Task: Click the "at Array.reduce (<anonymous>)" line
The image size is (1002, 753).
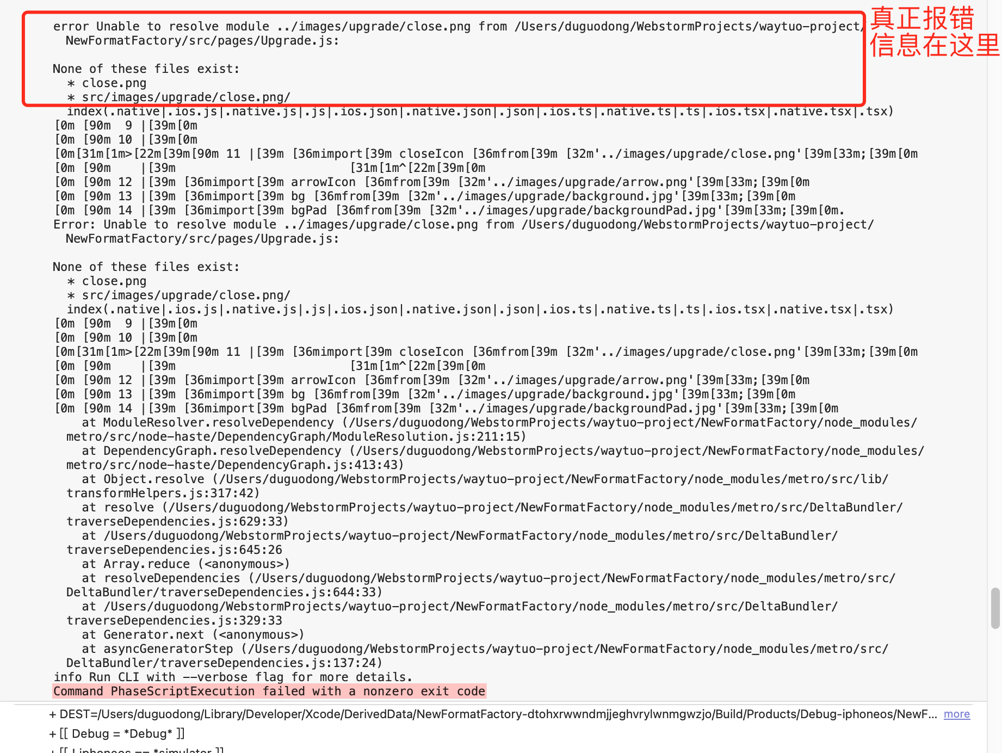Action: [x=186, y=564]
